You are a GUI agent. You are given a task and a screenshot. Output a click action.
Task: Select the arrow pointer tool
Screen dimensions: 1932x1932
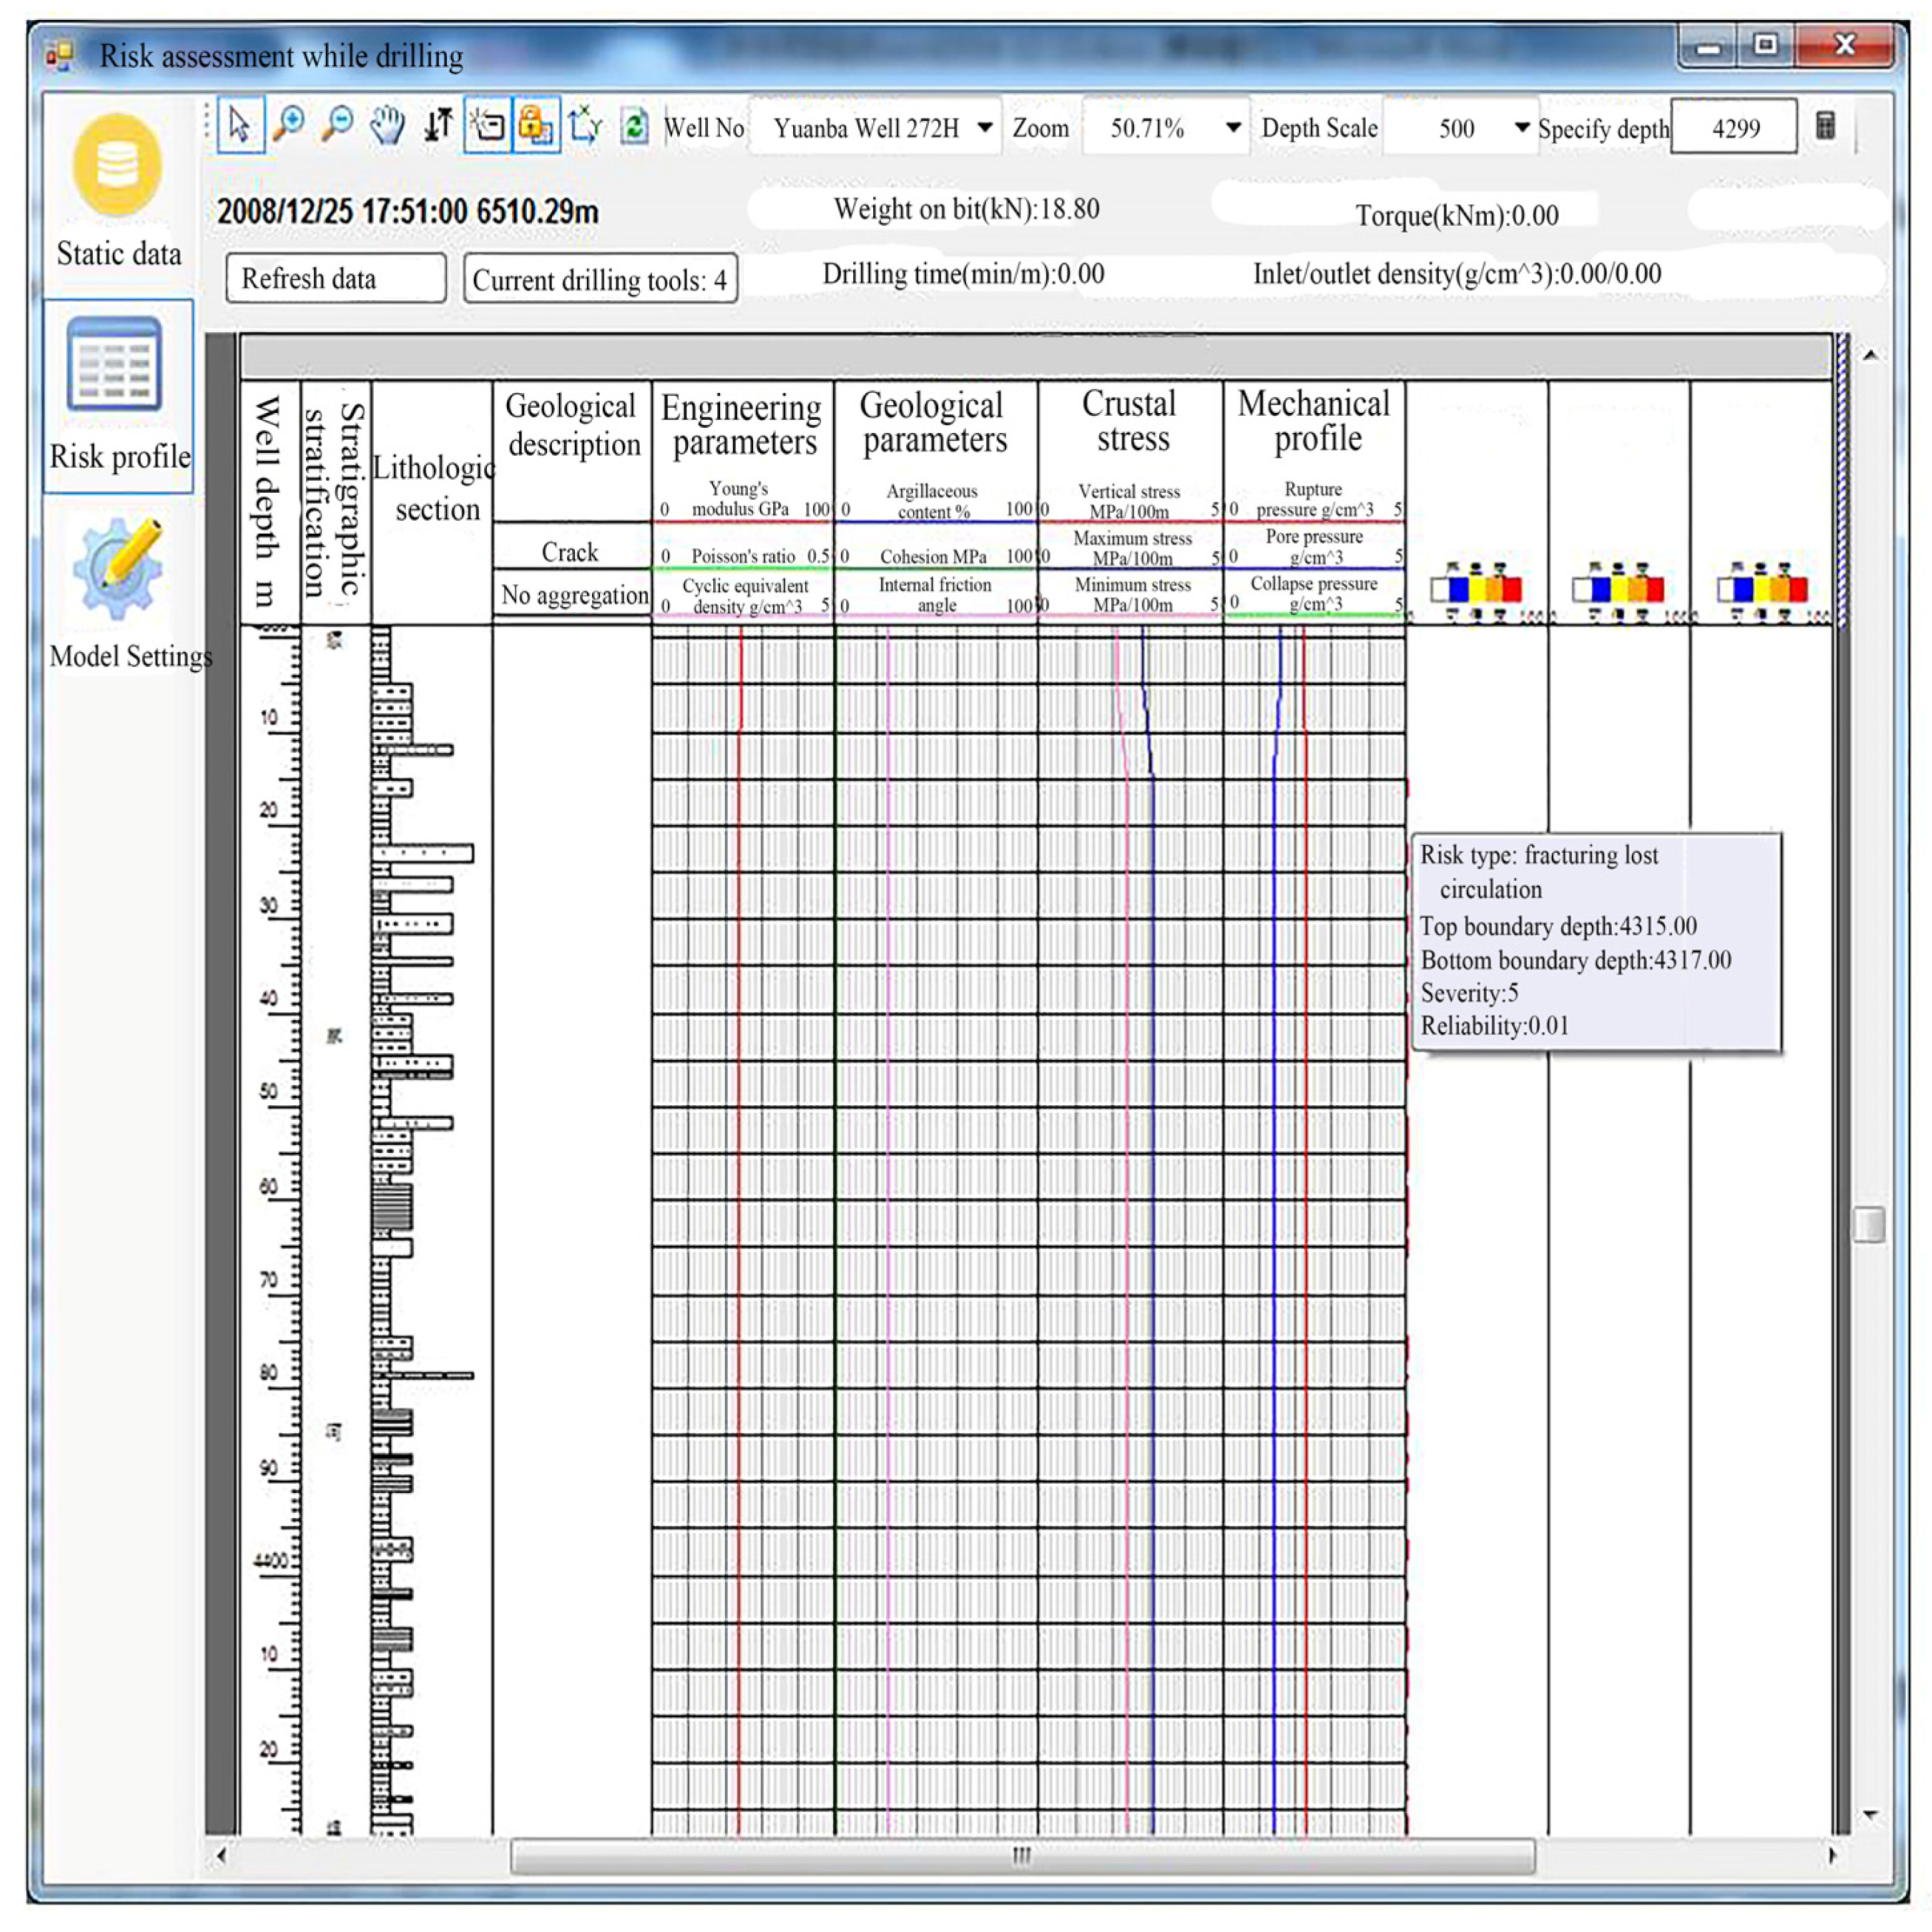(x=240, y=126)
